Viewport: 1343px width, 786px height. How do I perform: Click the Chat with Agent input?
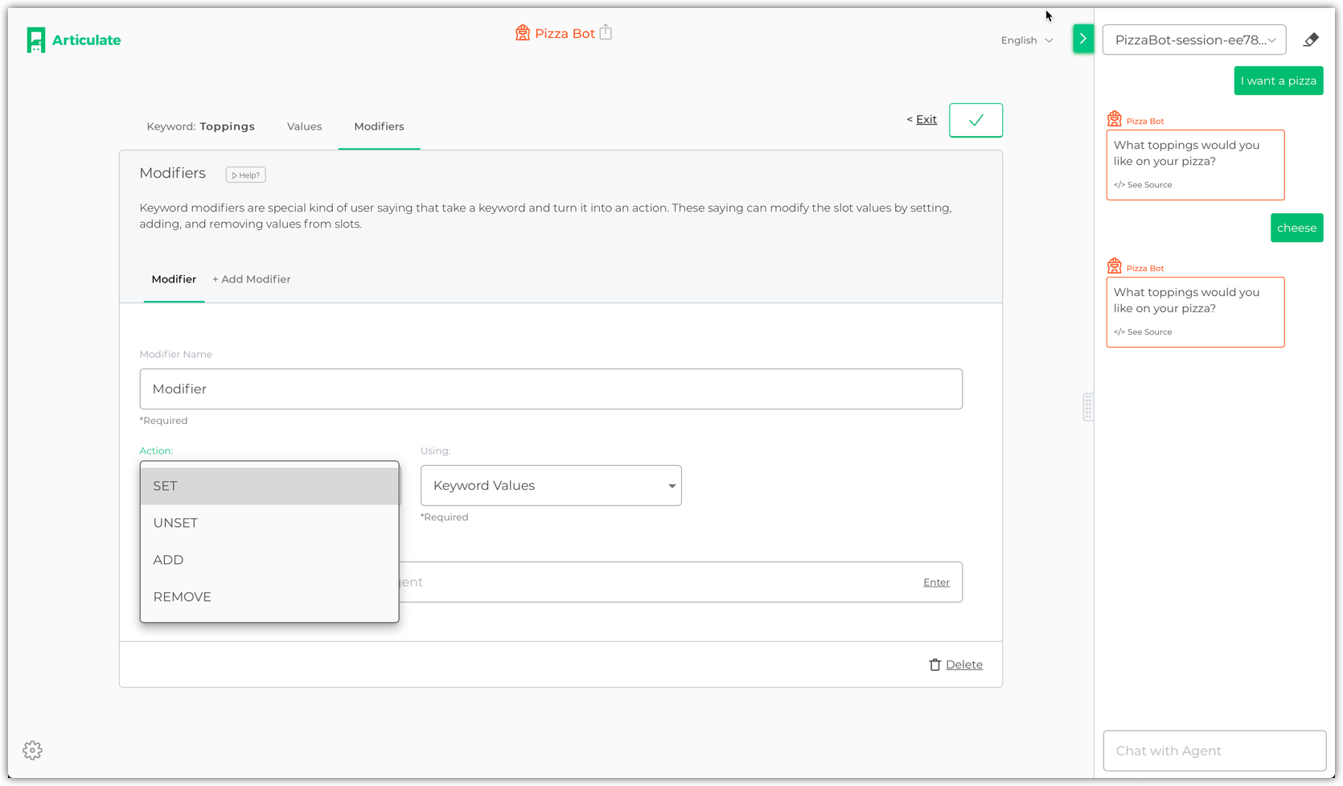click(x=1214, y=751)
